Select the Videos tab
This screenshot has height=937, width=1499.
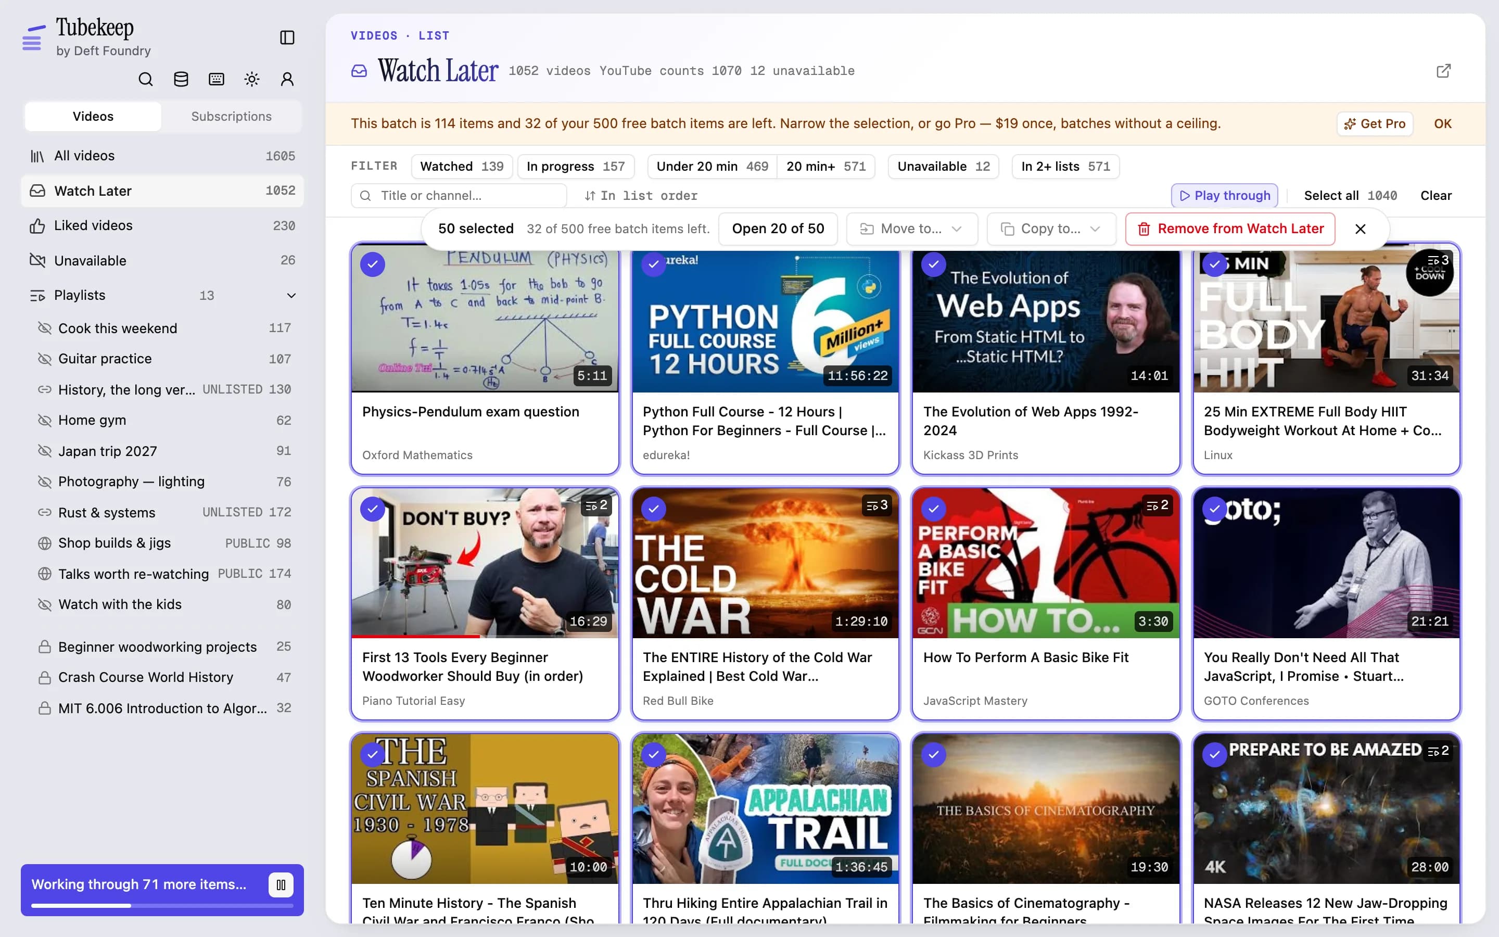pyautogui.click(x=93, y=117)
